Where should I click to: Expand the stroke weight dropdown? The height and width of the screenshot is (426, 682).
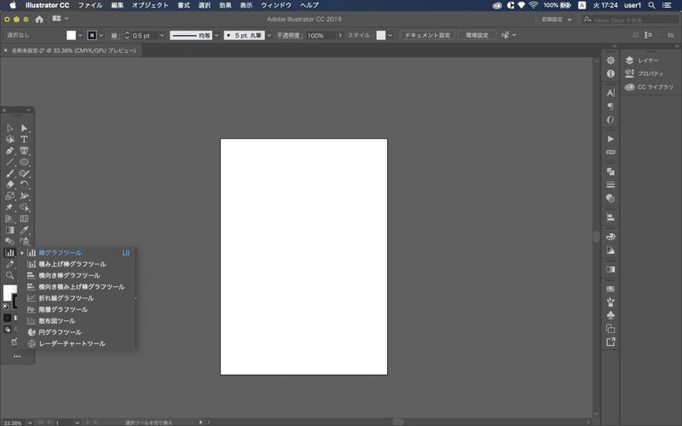[162, 35]
